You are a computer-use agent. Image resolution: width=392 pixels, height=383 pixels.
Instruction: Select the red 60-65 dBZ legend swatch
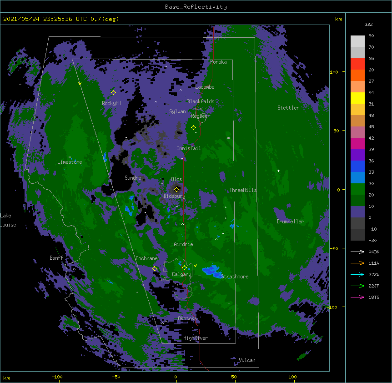(357, 64)
